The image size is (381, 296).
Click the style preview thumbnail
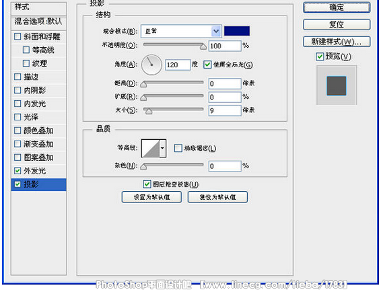point(337,85)
